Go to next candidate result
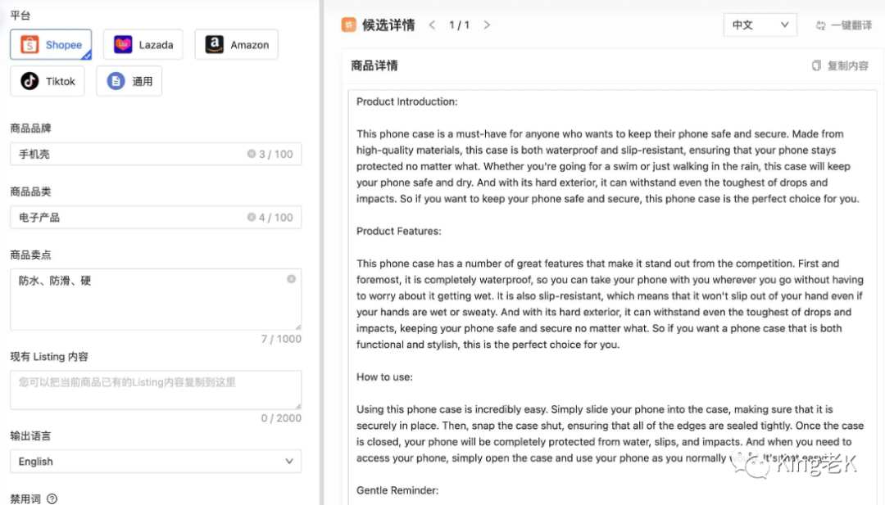The width and height of the screenshot is (885, 505). [487, 25]
